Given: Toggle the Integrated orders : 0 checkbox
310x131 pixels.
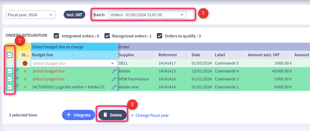Looking at the screenshot, I should [x=56, y=36].
